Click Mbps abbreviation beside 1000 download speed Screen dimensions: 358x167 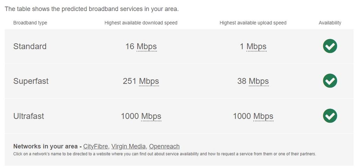(x=151, y=116)
